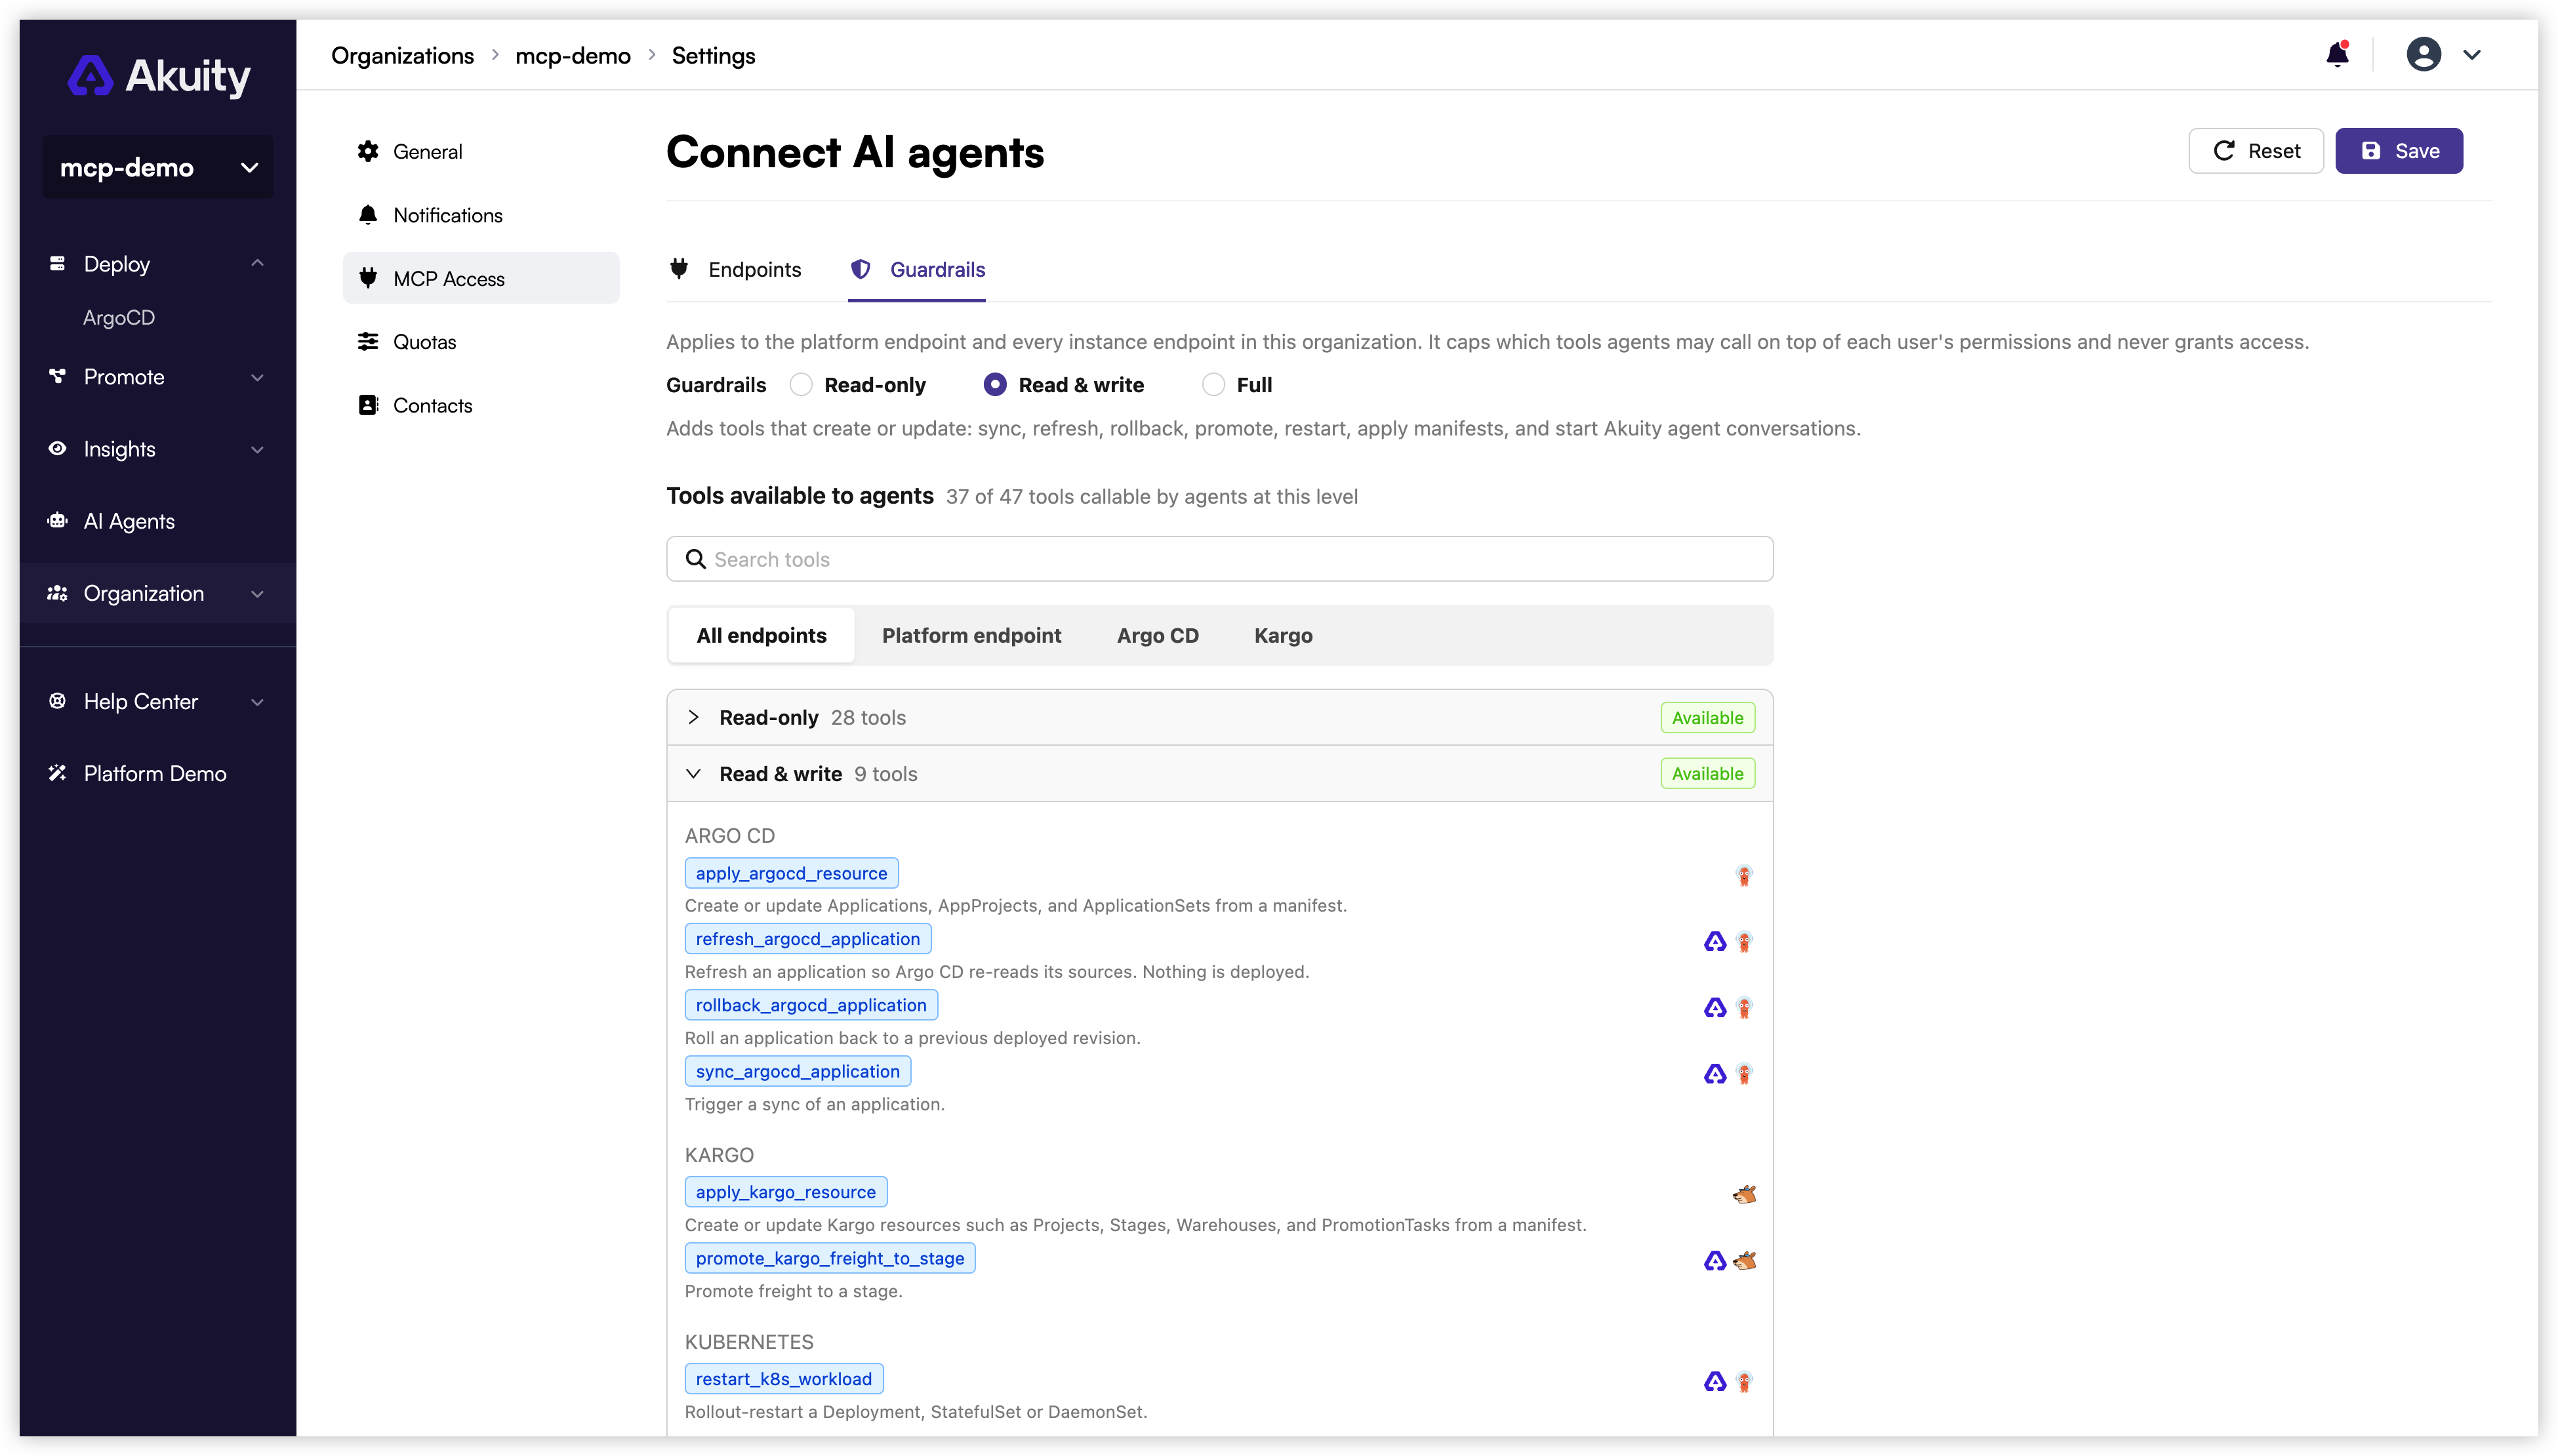Select the Read-only guardrail radio
2558x1456 pixels.
tap(801, 385)
